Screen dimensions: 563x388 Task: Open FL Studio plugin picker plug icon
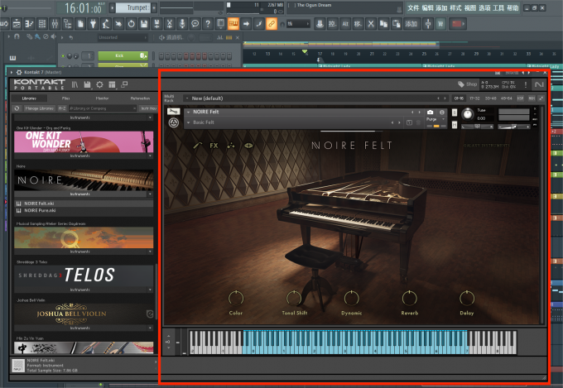click(93, 24)
